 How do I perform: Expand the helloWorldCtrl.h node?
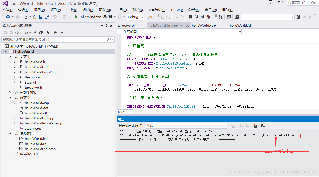tap(15, 67)
